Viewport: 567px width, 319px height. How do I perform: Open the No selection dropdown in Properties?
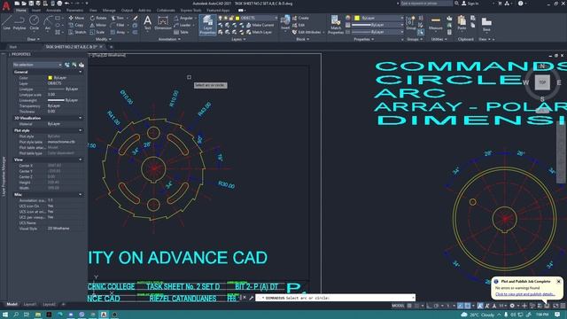click(37, 65)
